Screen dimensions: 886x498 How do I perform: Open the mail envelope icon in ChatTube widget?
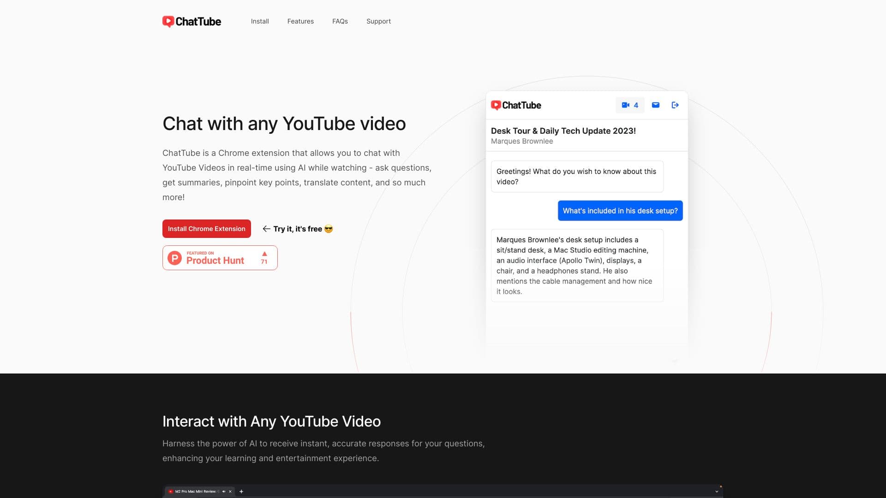pyautogui.click(x=655, y=105)
